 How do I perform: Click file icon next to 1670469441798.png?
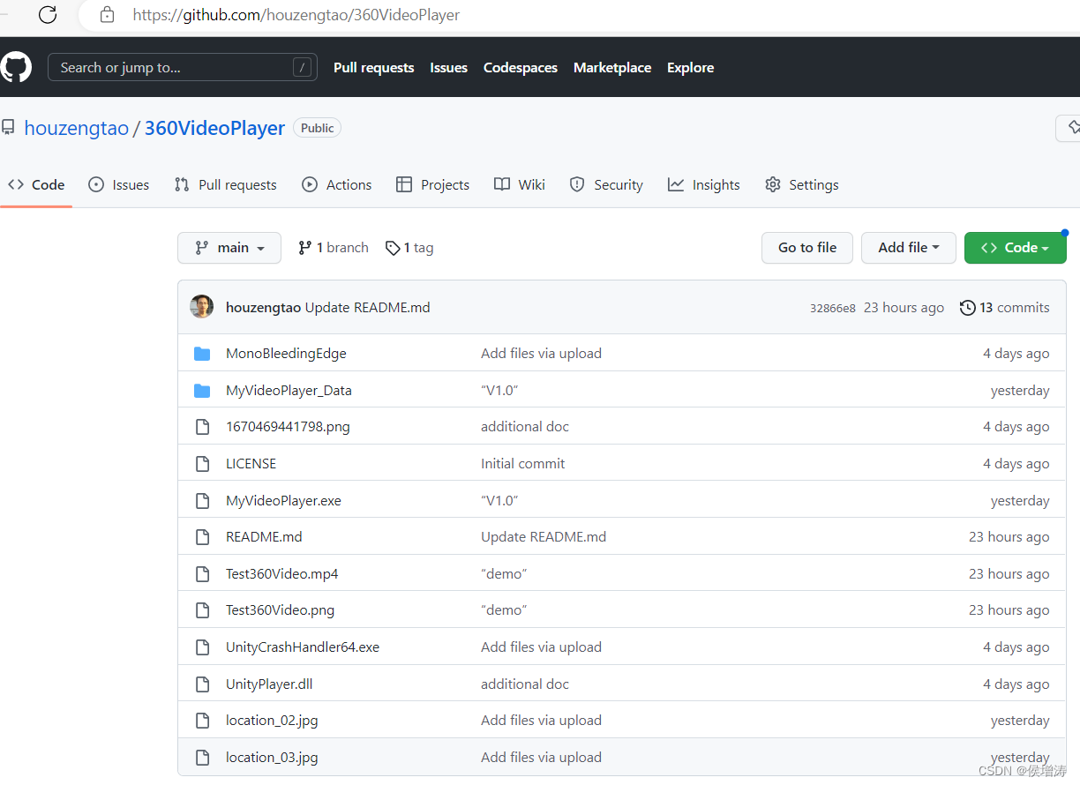[202, 427]
